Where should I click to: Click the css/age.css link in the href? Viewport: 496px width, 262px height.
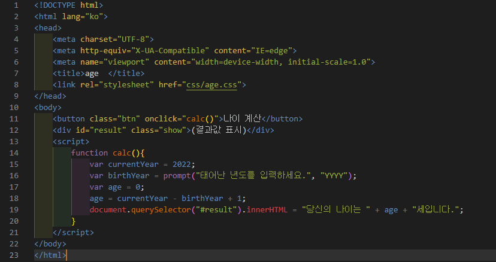pos(211,85)
